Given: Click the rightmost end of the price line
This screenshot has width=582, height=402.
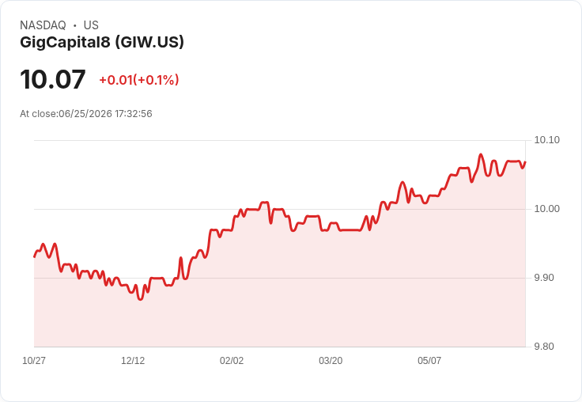Looking at the screenshot, I should pyautogui.click(x=525, y=162).
